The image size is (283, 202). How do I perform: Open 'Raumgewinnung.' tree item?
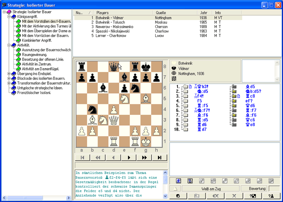[x=35, y=55]
